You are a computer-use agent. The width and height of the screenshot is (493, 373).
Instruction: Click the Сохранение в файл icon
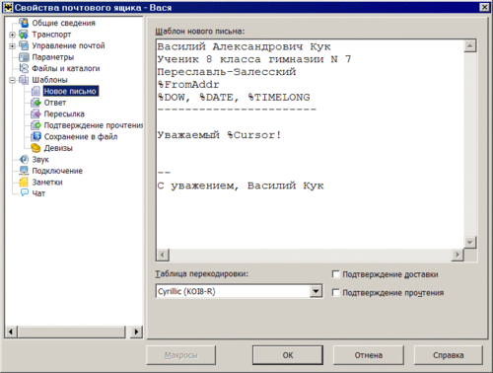click(35, 136)
